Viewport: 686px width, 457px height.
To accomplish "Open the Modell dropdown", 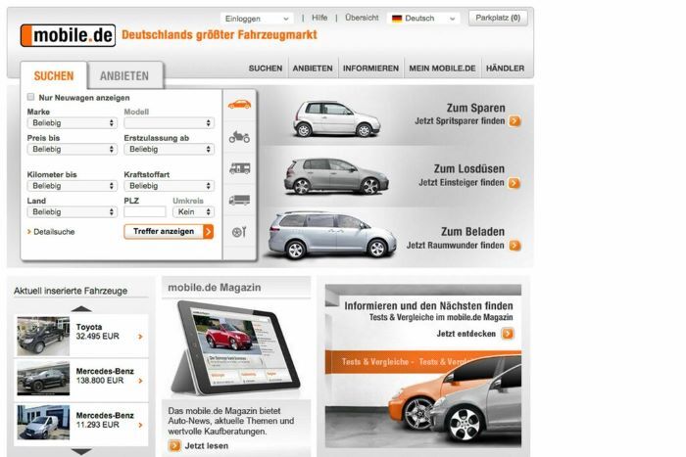I will (170, 123).
